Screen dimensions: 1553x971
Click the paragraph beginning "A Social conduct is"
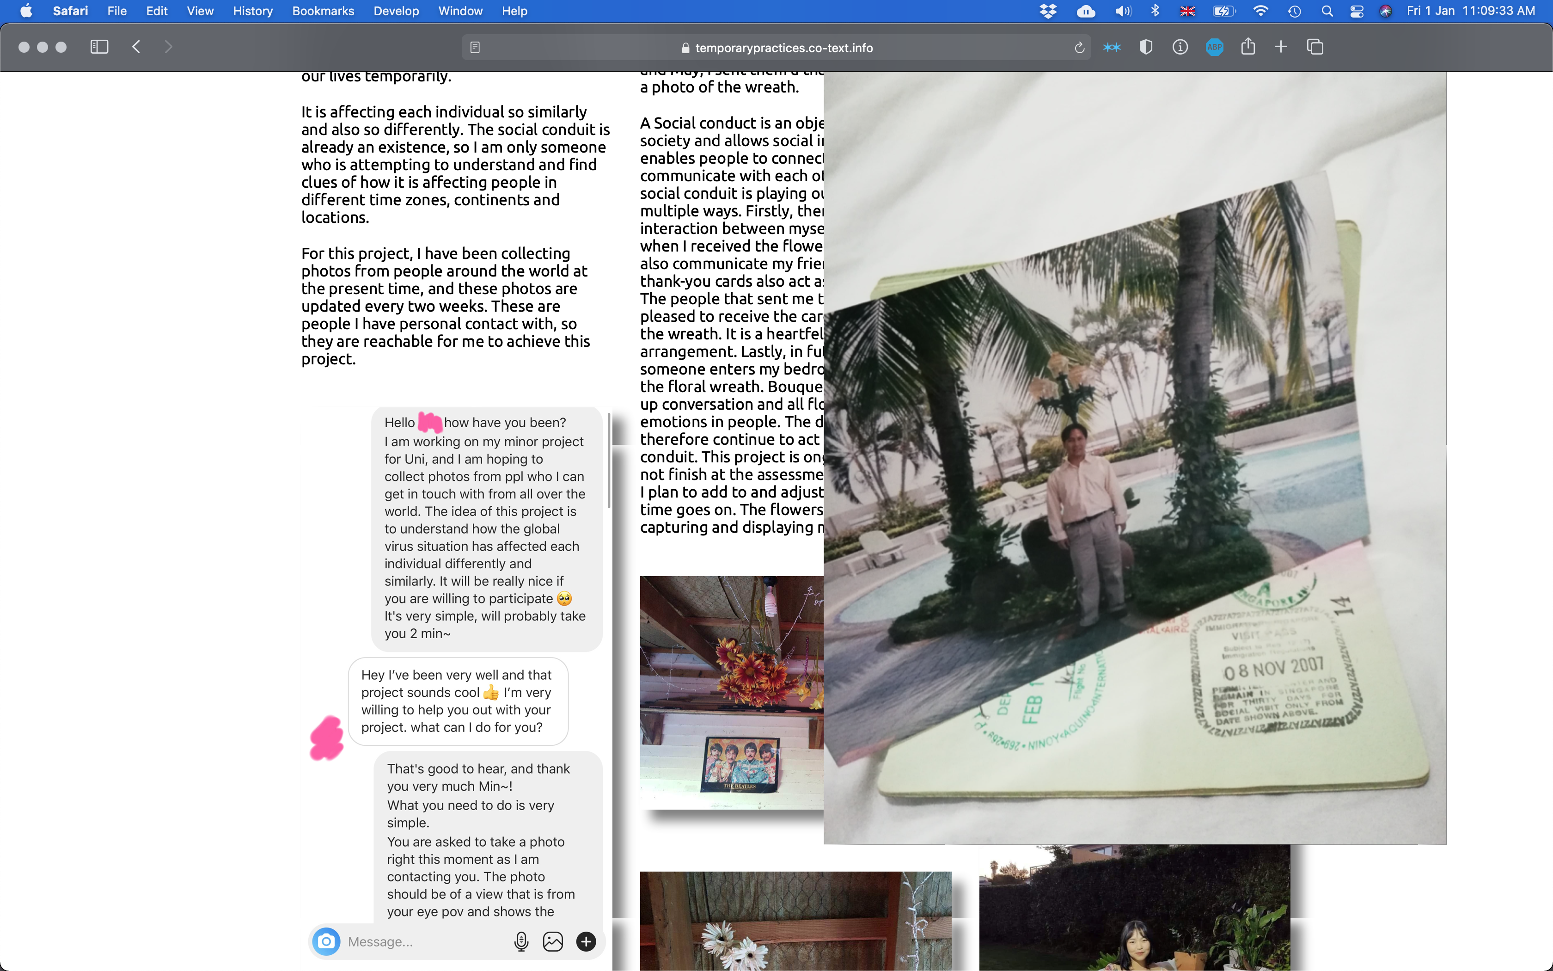point(732,325)
